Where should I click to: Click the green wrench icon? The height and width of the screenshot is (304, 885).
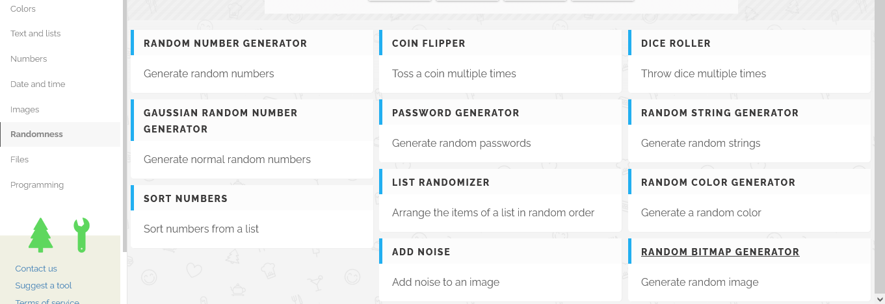click(81, 235)
